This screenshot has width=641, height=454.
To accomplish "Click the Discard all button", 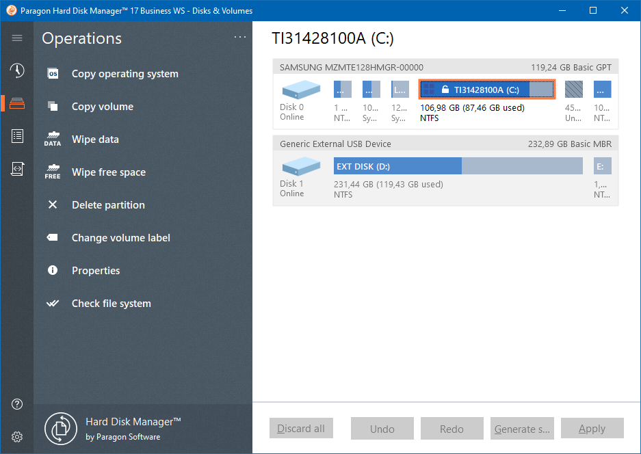I will [301, 428].
